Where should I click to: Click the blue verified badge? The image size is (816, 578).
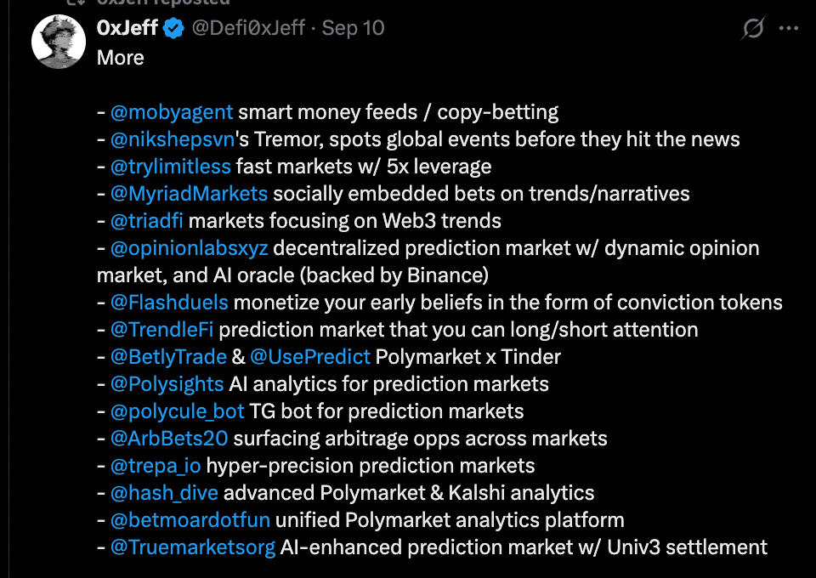(x=173, y=28)
